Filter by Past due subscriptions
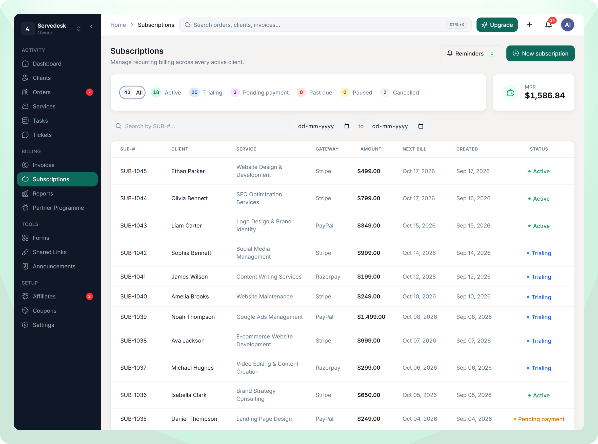 click(x=314, y=92)
